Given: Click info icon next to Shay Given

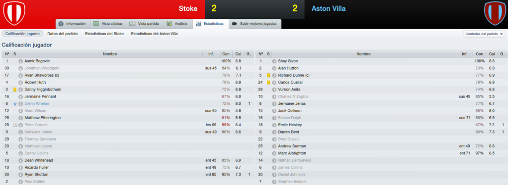Looking at the screenshot, I should click(274, 61).
